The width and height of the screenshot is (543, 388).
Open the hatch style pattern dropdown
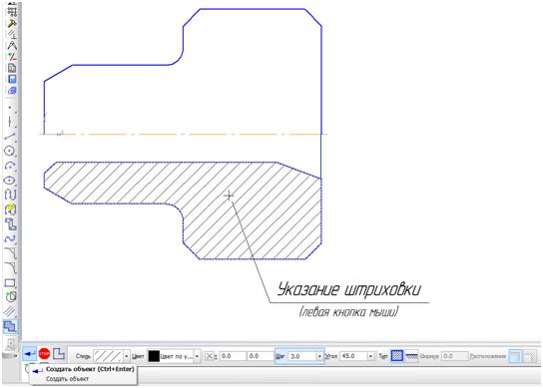127,356
